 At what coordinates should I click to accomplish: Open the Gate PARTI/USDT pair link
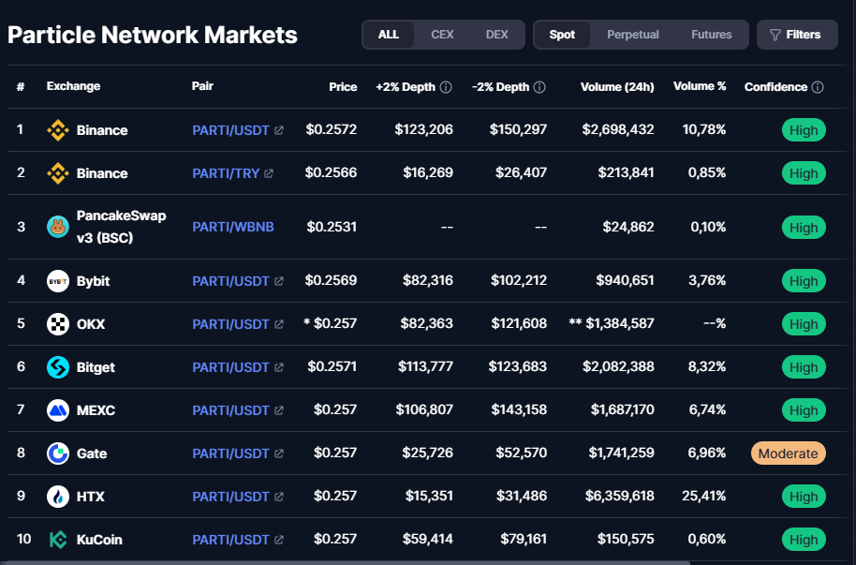(231, 453)
